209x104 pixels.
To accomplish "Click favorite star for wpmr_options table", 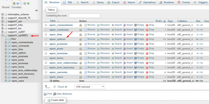I will click(x=81, y=39).
